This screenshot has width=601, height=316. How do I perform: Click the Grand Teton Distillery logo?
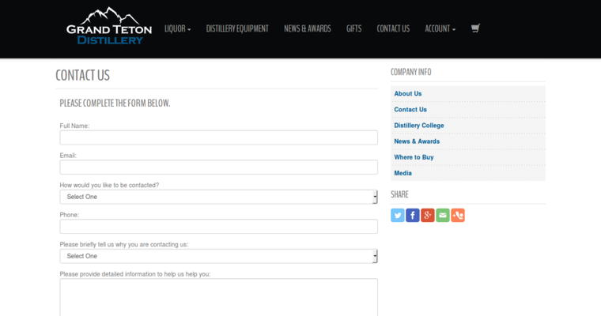coord(109,26)
